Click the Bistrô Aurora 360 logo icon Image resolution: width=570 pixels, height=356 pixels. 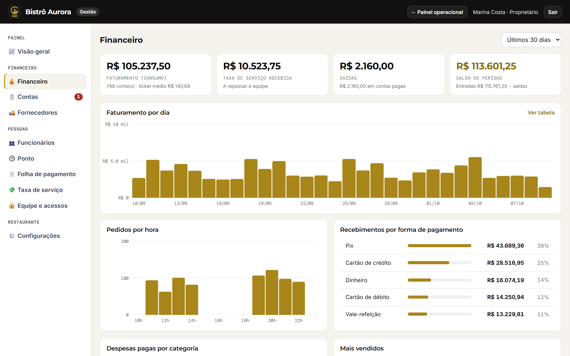pyautogui.click(x=15, y=12)
